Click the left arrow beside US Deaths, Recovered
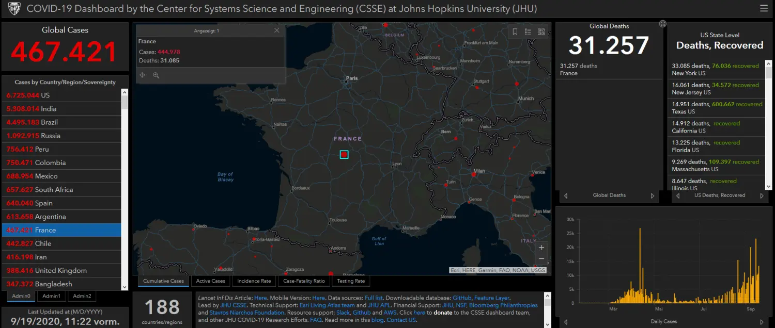The width and height of the screenshot is (775, 328). click(x=678, y=196)
